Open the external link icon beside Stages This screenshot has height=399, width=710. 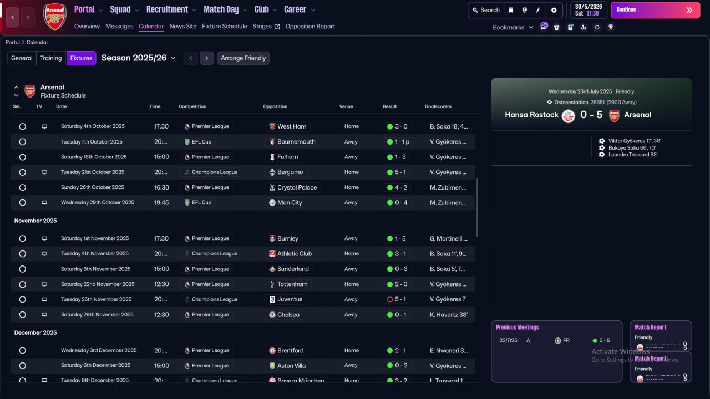click(277, 27)
